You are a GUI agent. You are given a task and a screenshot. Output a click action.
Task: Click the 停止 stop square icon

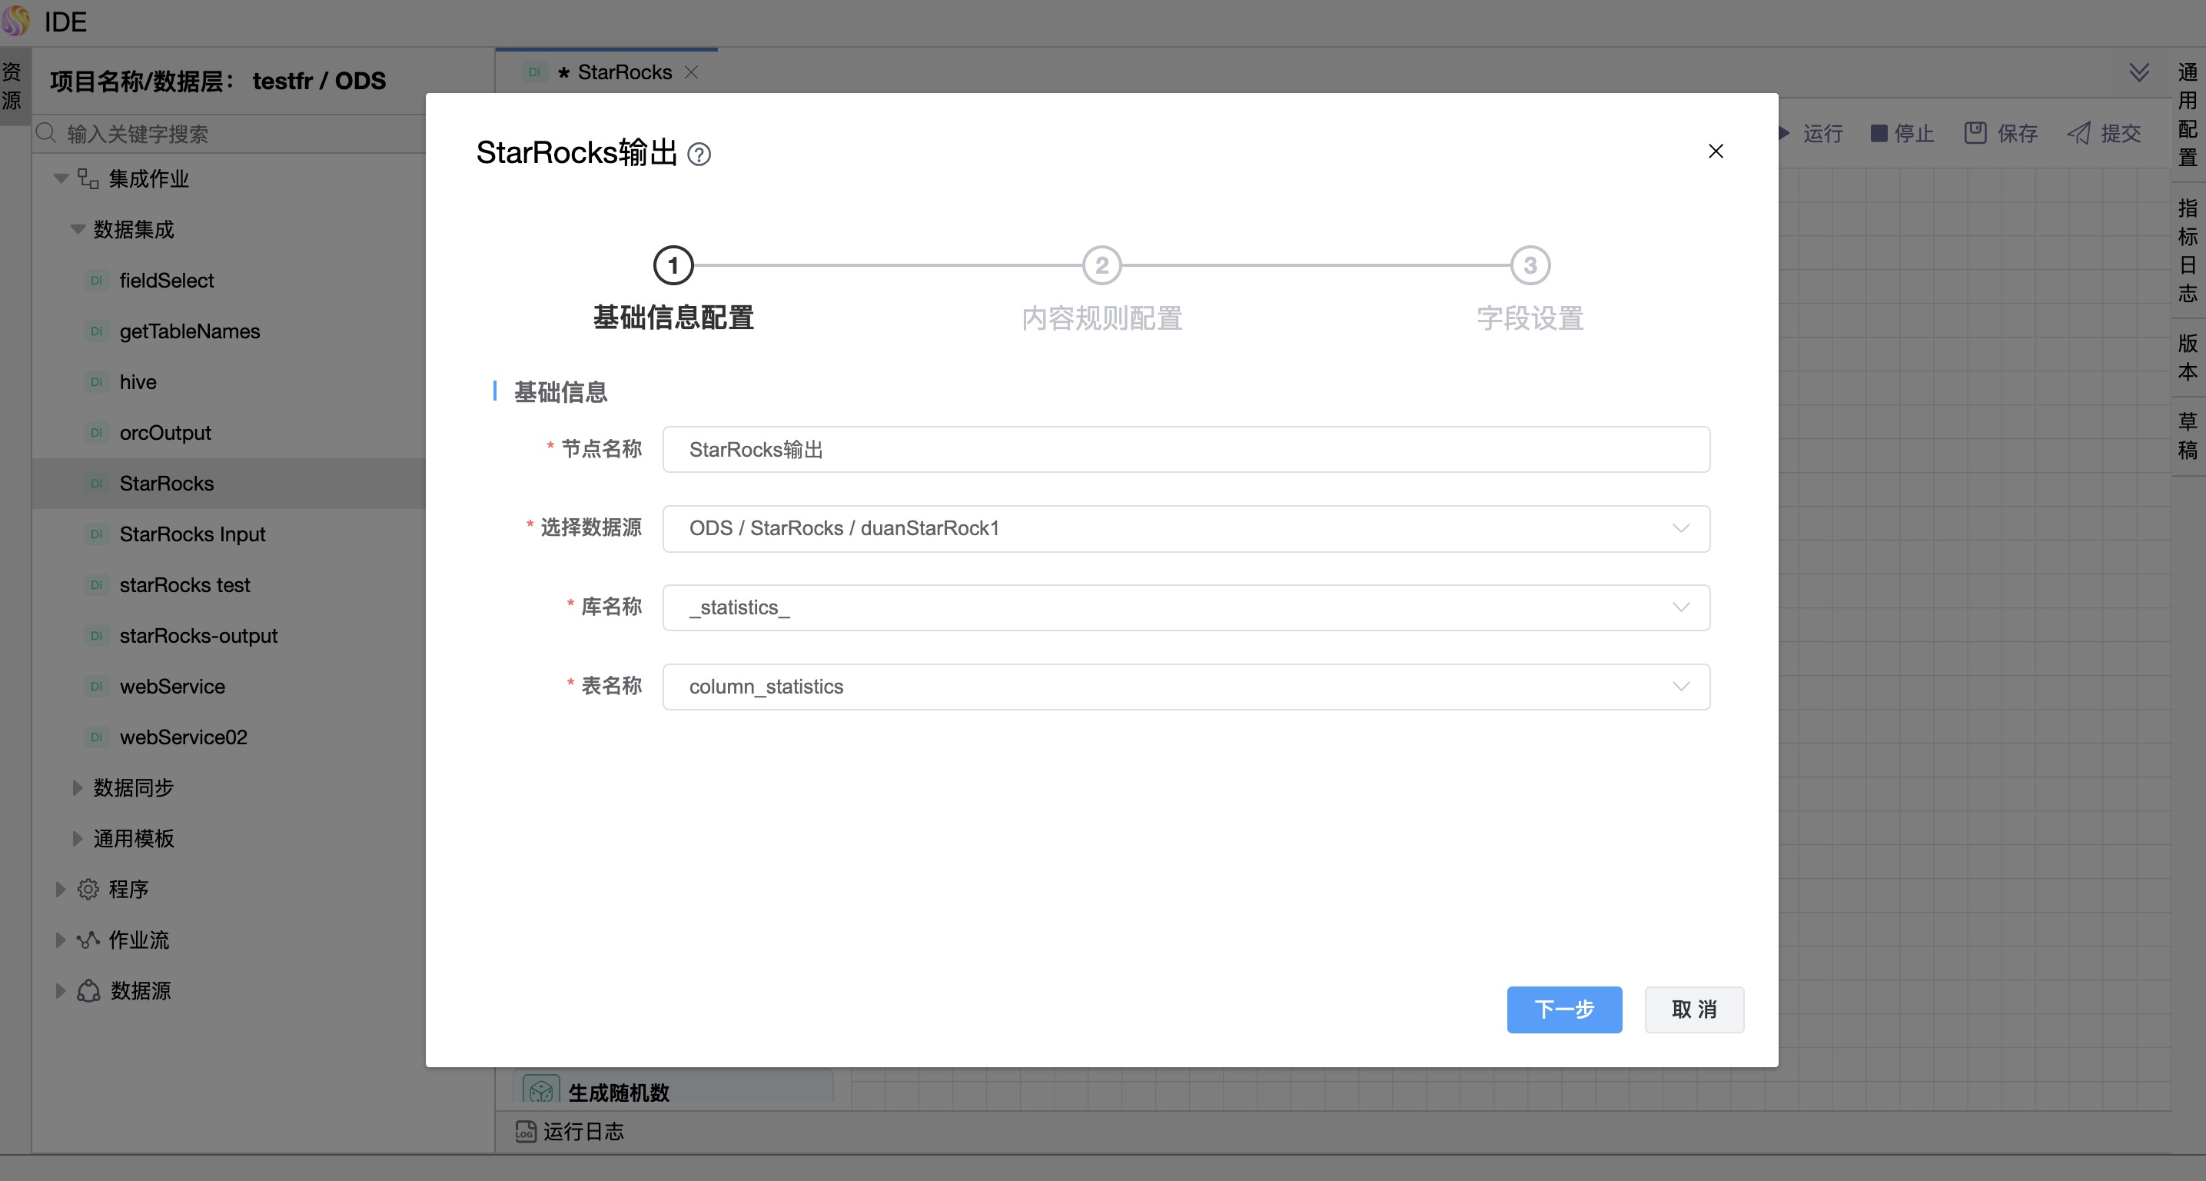pyautogui.click(x=1879, y=133)
